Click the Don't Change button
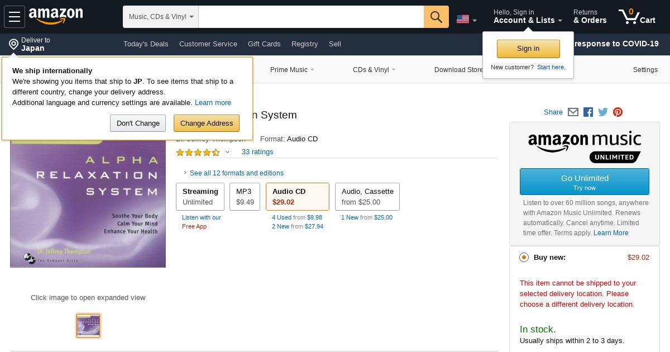The width and height of the screenshot is (670, 352). click(138, 123)
